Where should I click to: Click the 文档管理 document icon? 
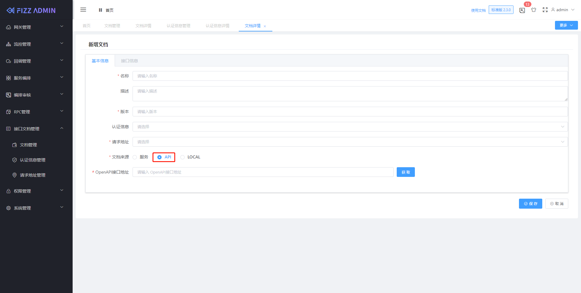14,145
